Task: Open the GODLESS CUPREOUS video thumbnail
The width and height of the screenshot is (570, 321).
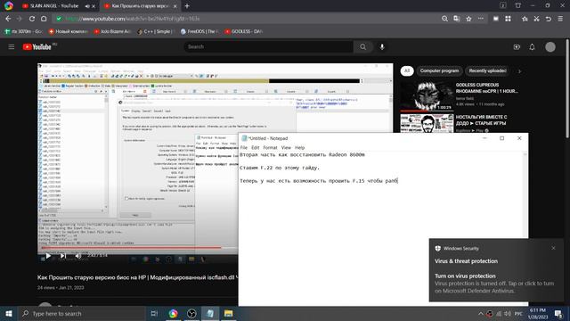Action: 427,96
